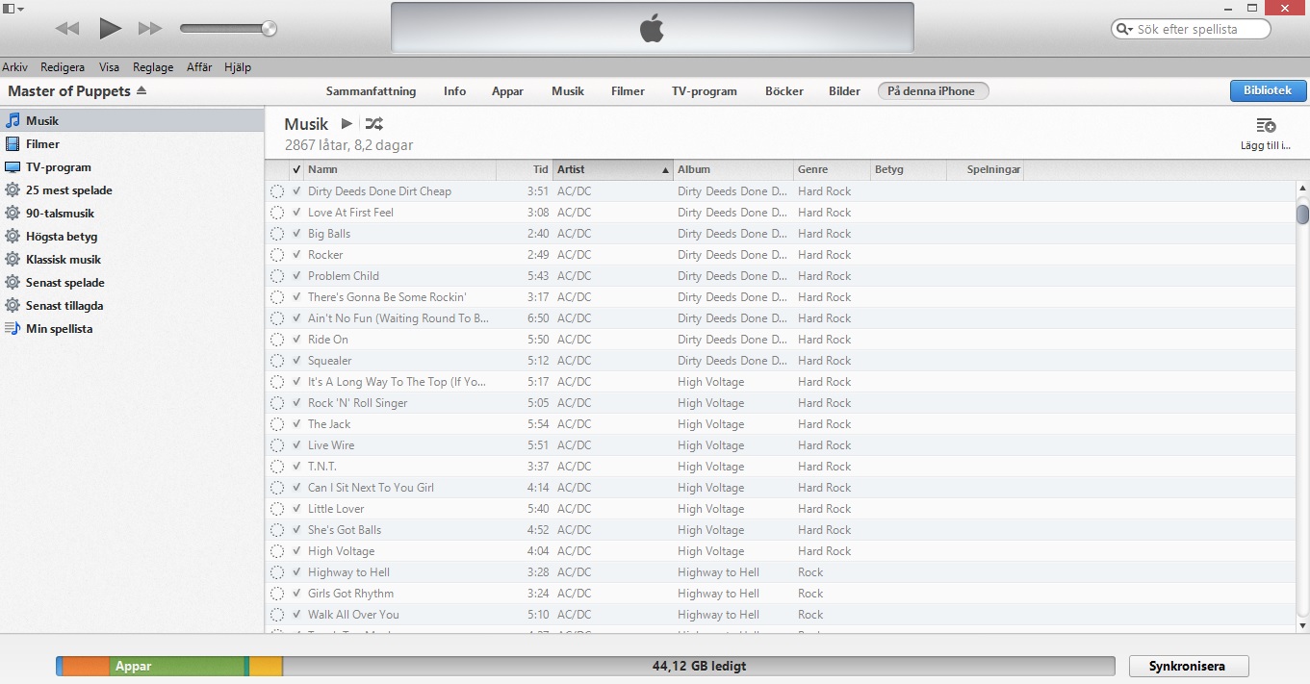Click the Bibliotek button

click(1268, 90)
